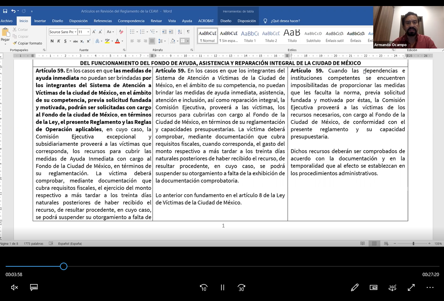Open the Aa change case dropdown
This screenshot has height=301, width=444.
[x=110, y=32]
